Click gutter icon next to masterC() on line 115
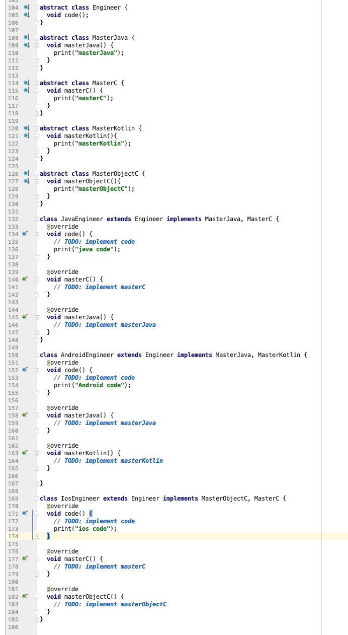This screenshot has width=348, height=635. 27,91
